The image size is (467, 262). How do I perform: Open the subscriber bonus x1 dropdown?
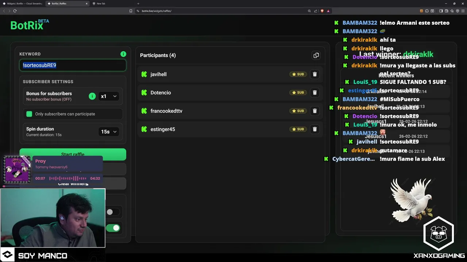[x=109, y=96]
